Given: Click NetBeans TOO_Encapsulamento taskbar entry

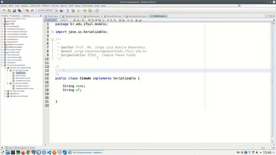Looking at the screenshot, I should (x=86, y=152).
